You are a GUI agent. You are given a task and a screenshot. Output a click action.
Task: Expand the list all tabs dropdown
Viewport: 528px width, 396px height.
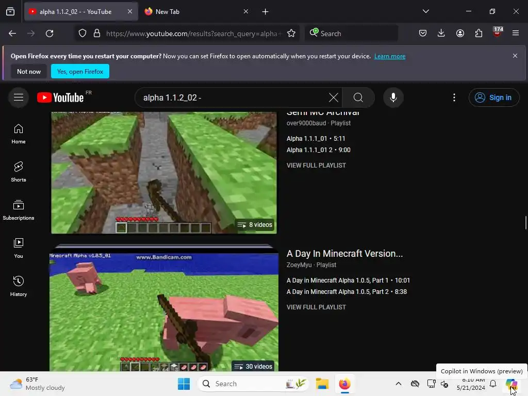[425, 11]
